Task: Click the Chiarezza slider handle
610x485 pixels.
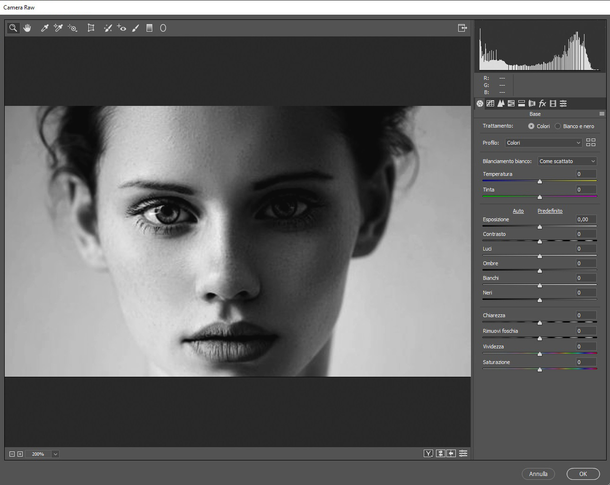Action: pos(540,323)
